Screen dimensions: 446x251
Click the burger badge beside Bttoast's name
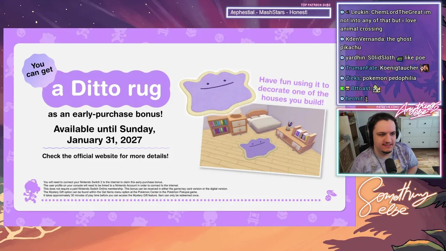(x=347, y=89)
